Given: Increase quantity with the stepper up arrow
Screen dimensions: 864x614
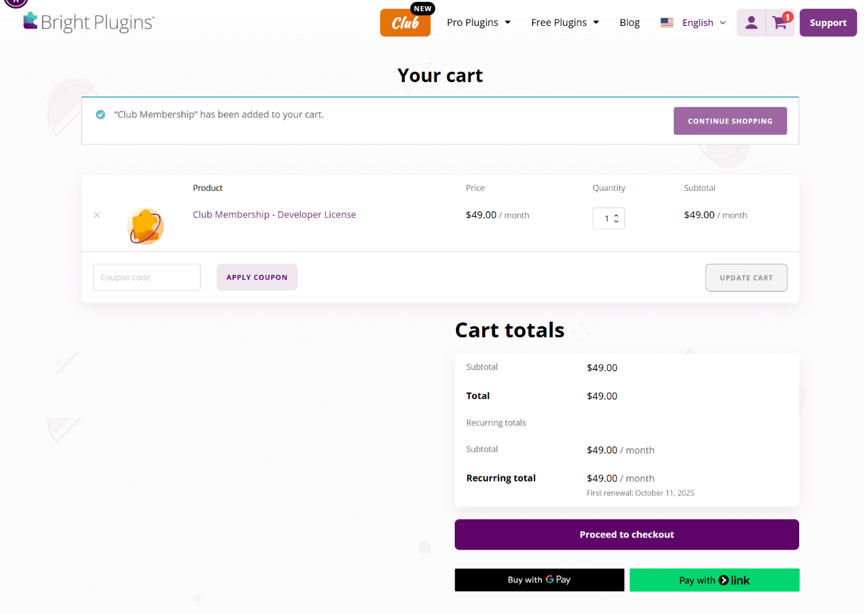Looking at the screenshot, I should [x=616, y=216].
